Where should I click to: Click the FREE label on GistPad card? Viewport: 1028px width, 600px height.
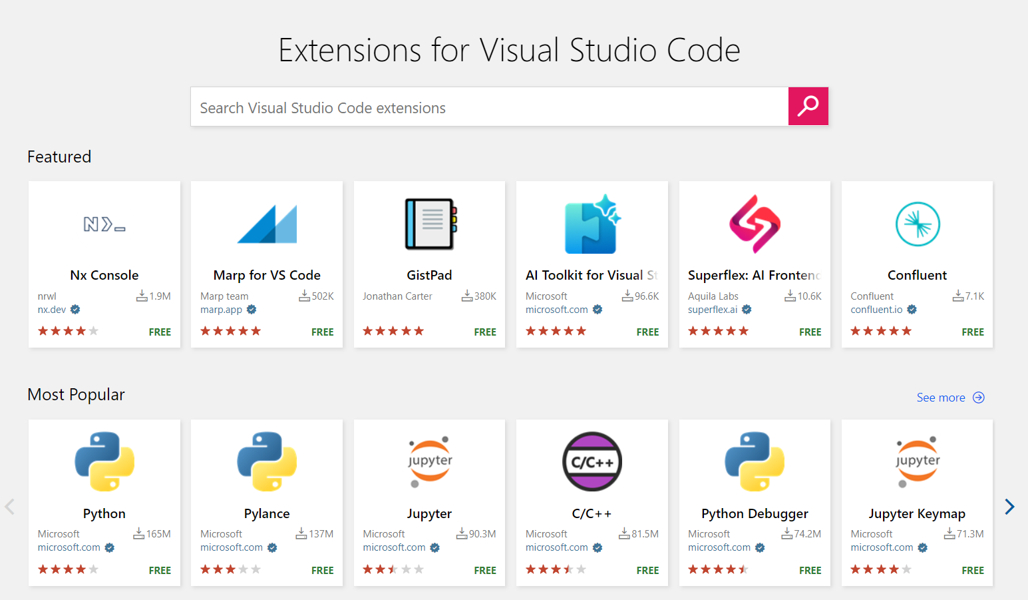[485, 332]
